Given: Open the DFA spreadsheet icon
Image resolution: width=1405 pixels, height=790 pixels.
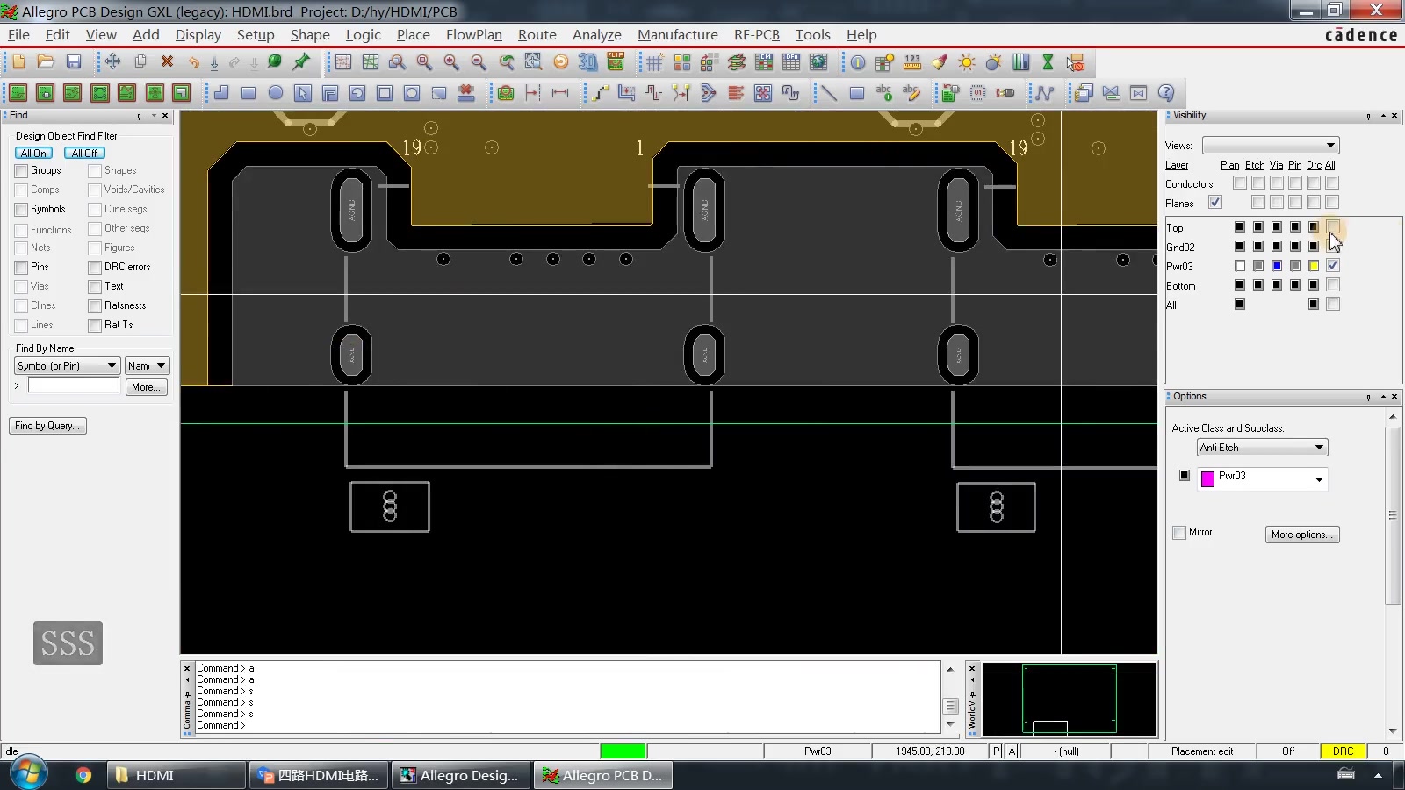Looking at the screenshot, I should pyautogui.click(x=791, y=62).
